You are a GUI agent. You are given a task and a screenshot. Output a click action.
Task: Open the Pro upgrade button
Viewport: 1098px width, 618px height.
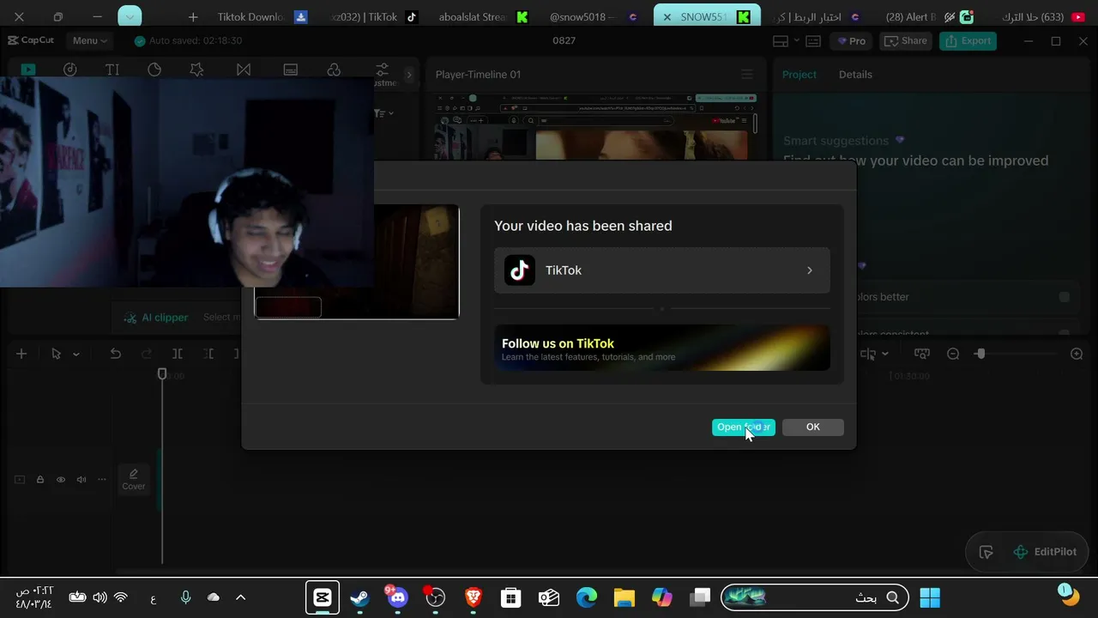tap(851, 40)
